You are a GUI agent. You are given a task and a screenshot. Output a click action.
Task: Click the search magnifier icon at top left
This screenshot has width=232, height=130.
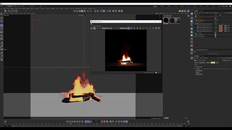pyautogui.click(x=1, y=14)
